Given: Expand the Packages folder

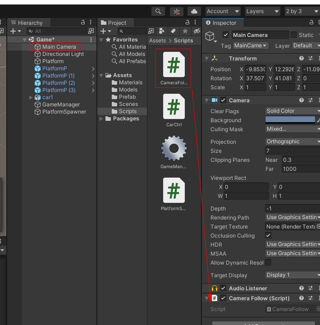Looking at the screenshot, I should point(101,119).
